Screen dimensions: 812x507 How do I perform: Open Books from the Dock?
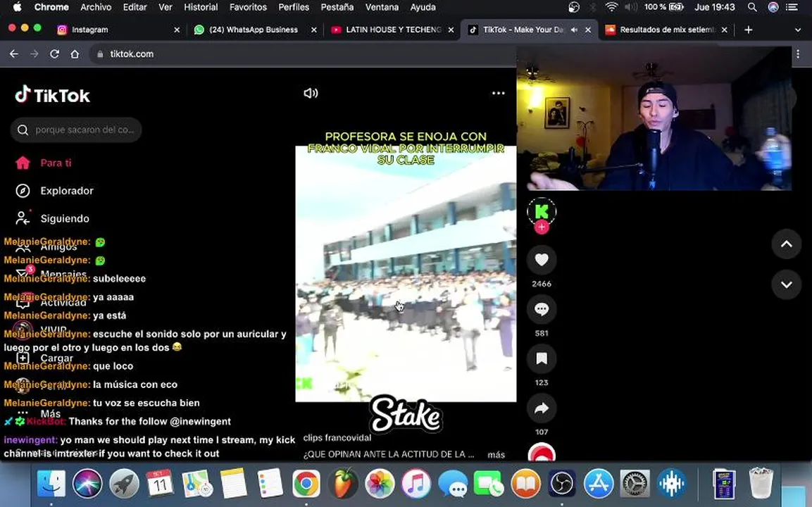point(525,484)
